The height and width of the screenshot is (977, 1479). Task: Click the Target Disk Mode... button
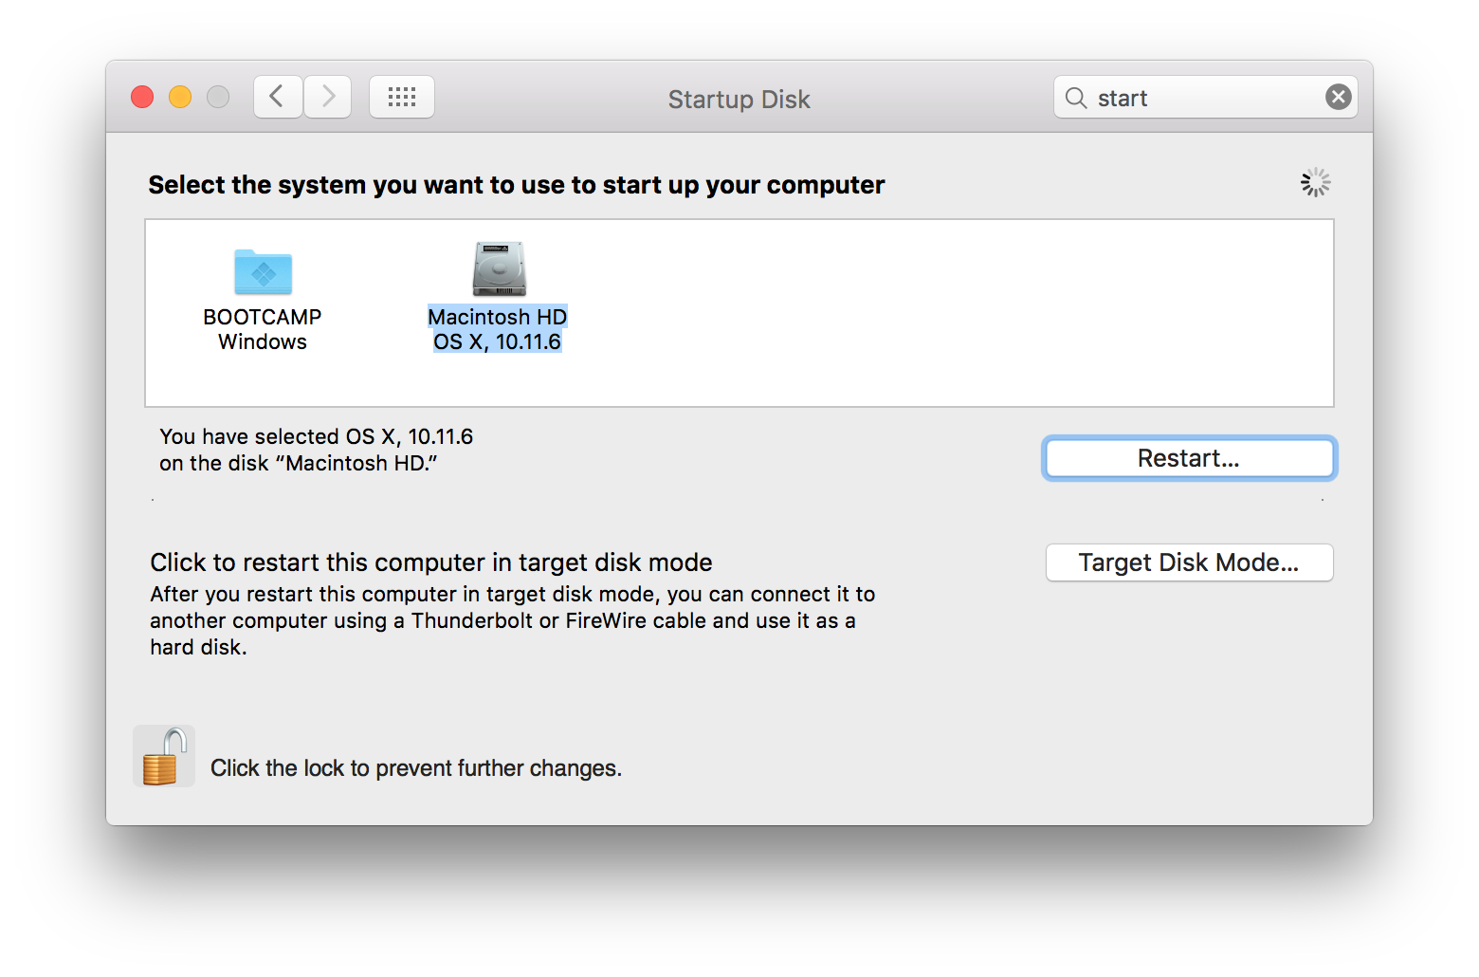(1189, 562)
